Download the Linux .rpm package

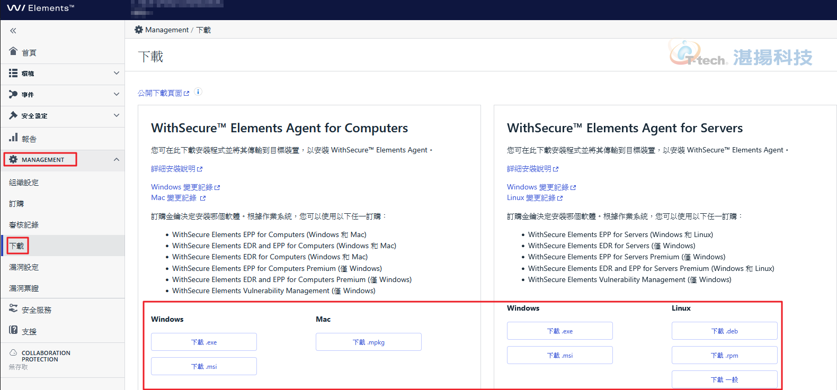click(x=725, y=355)
